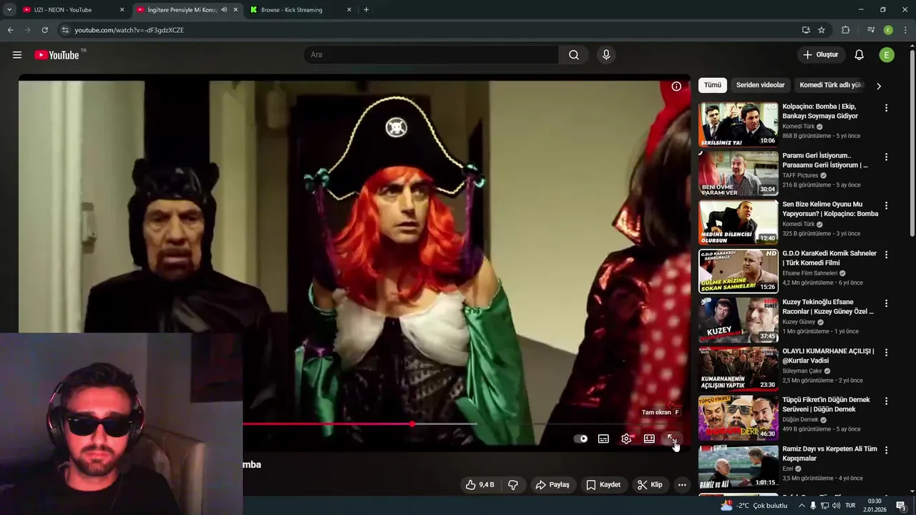Open new browser tab with plus
Screen dimensions: 916x515
pos(366,10)
